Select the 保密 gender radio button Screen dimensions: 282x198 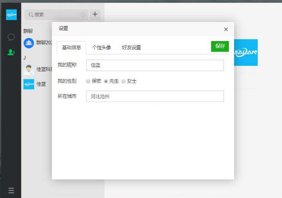[88, 82]
